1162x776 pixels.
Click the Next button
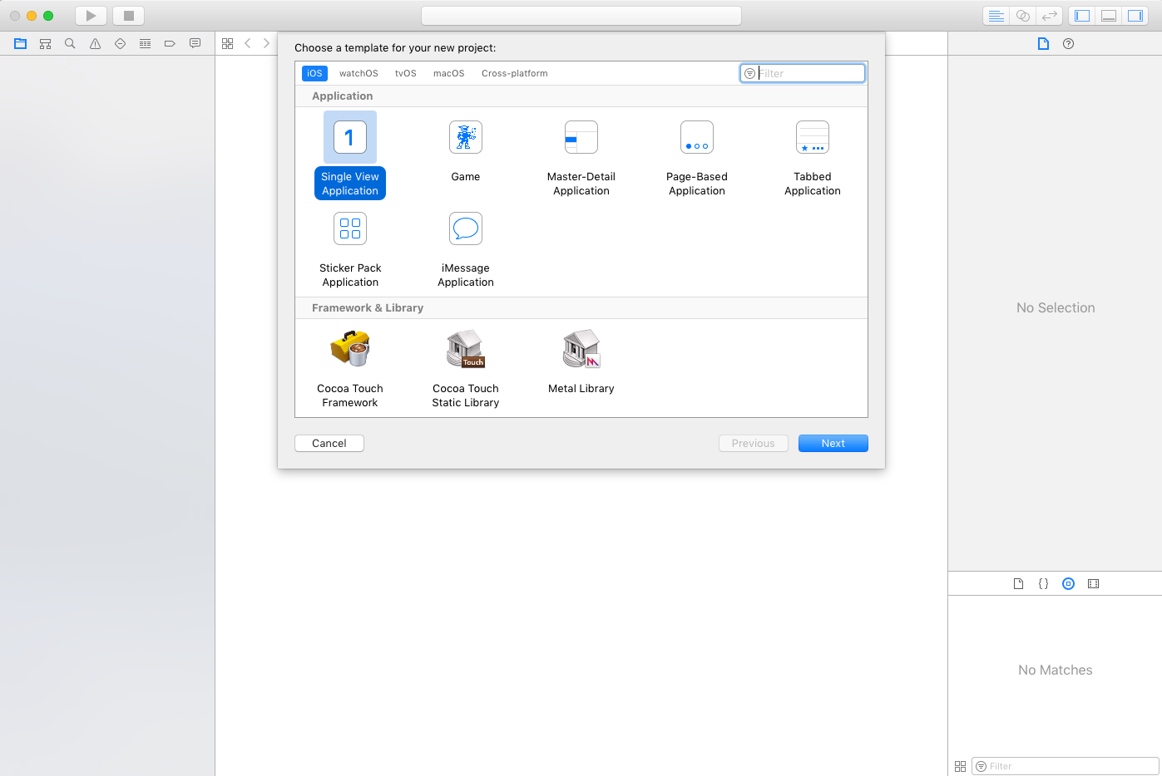[833, 444]
